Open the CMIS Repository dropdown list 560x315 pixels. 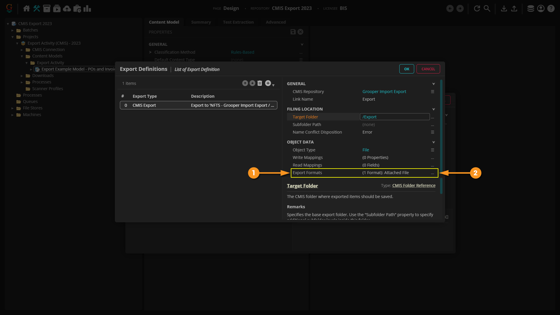coord(433,92)
